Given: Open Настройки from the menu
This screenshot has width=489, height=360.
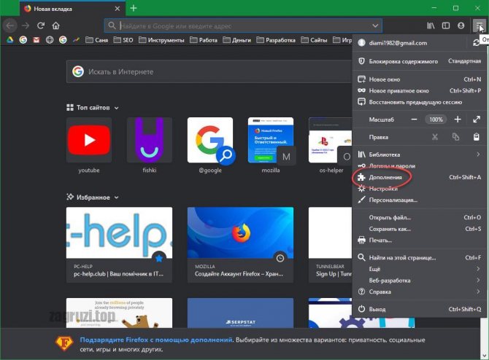Looking at the screenshot, I should click(x=419, y=189).
